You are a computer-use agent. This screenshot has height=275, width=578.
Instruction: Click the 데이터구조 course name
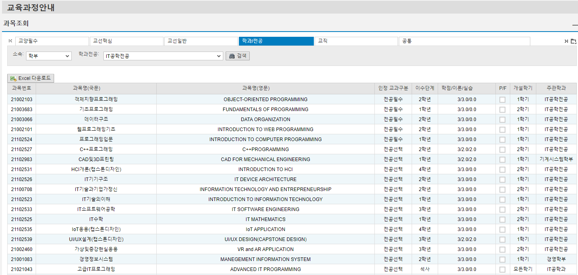coord(96,120)
